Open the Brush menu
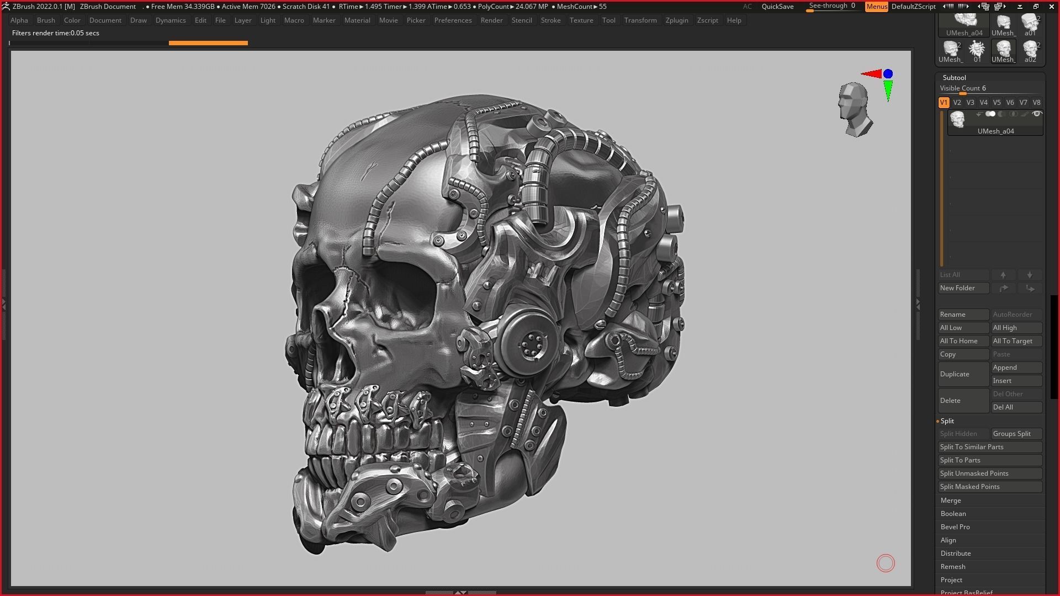 click(x=46, y=20)
